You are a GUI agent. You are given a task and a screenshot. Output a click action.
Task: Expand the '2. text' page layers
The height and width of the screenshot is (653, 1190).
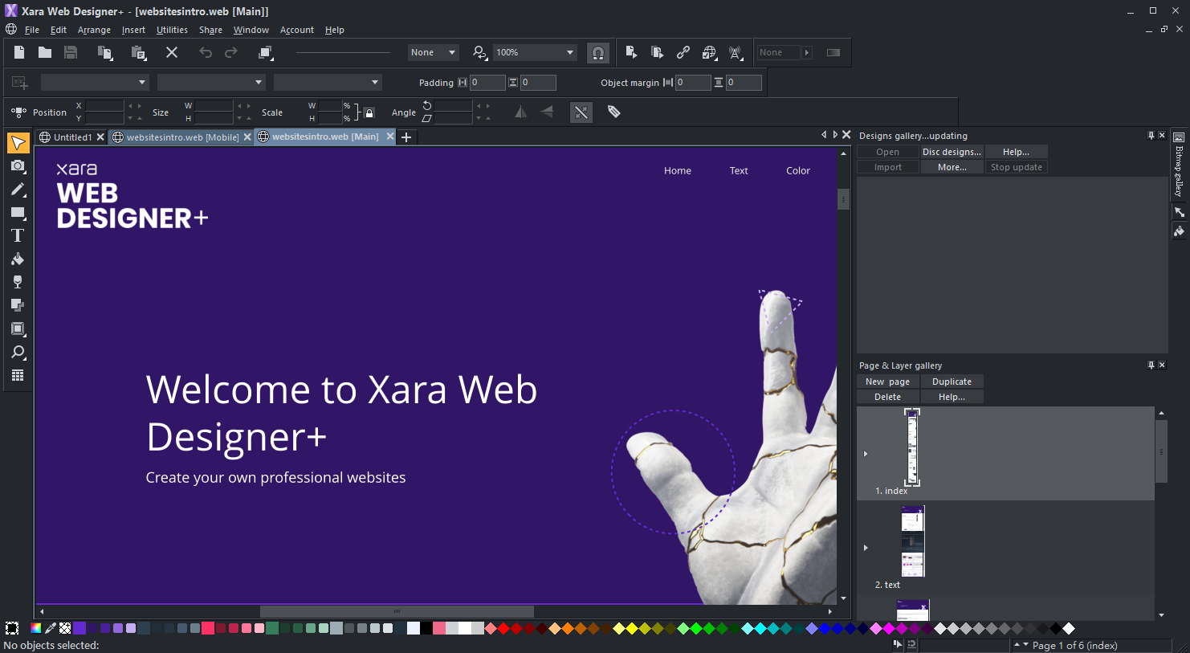[866, 548]
